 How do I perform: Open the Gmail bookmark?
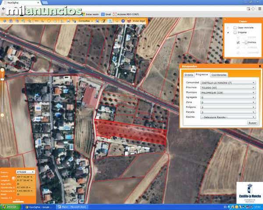point(107,14)
